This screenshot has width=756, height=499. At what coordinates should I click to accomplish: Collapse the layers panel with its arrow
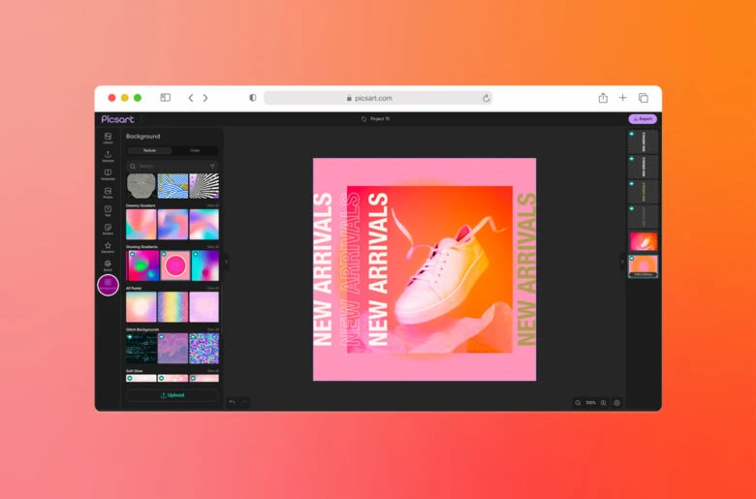[x=622, y=262]
